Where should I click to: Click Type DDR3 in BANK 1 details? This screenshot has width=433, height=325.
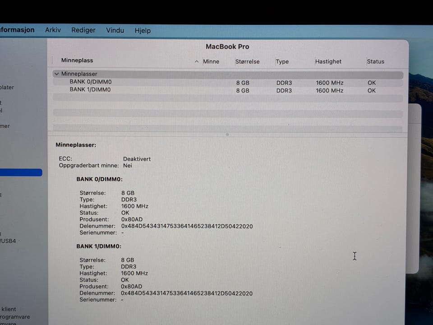tap(129, 267)
